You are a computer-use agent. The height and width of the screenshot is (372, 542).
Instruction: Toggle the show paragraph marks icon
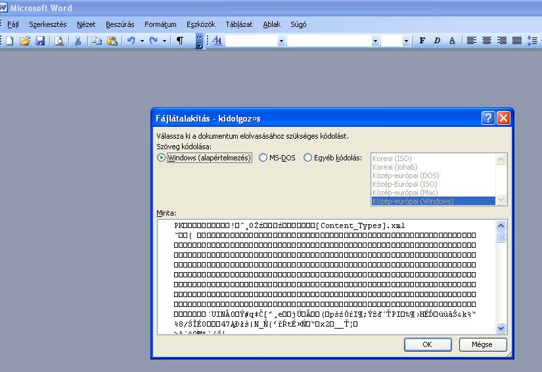179,41
